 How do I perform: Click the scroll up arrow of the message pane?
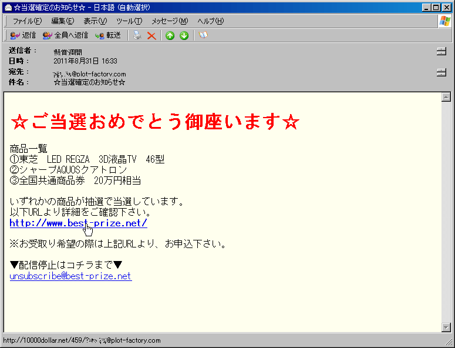click(x=446, y=97)
